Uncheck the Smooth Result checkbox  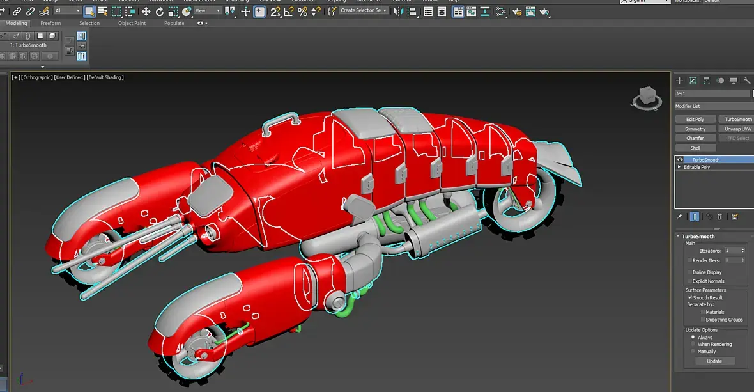pos(690,297)
